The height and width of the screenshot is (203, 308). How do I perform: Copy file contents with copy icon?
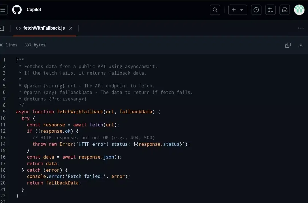[288, 45]
